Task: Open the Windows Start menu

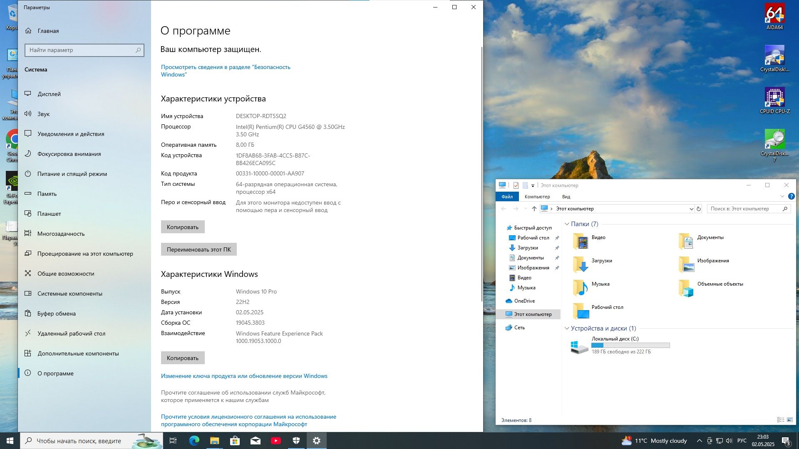Action: click(x=10, y=441)
